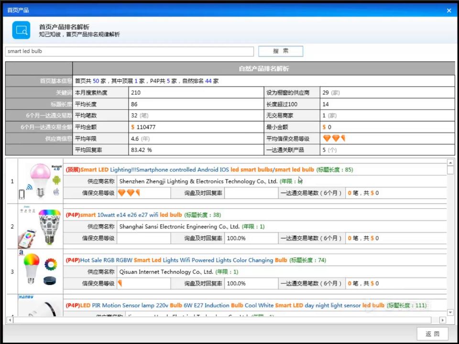This screenshot has width=459, height=344.
Task: Select the monthly search heat value 210
Action: tap(136, 93)
